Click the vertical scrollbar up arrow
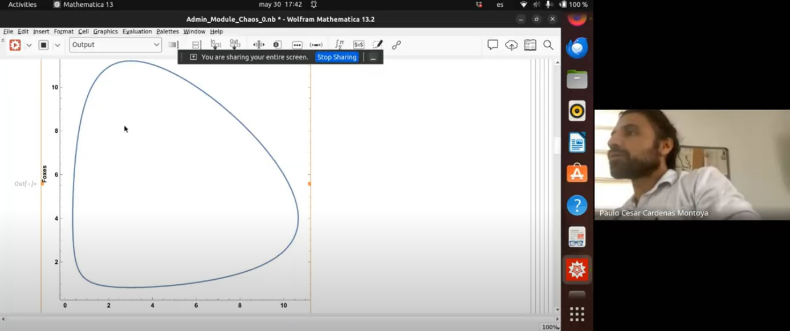790x331 pixels. coord(557,62)
